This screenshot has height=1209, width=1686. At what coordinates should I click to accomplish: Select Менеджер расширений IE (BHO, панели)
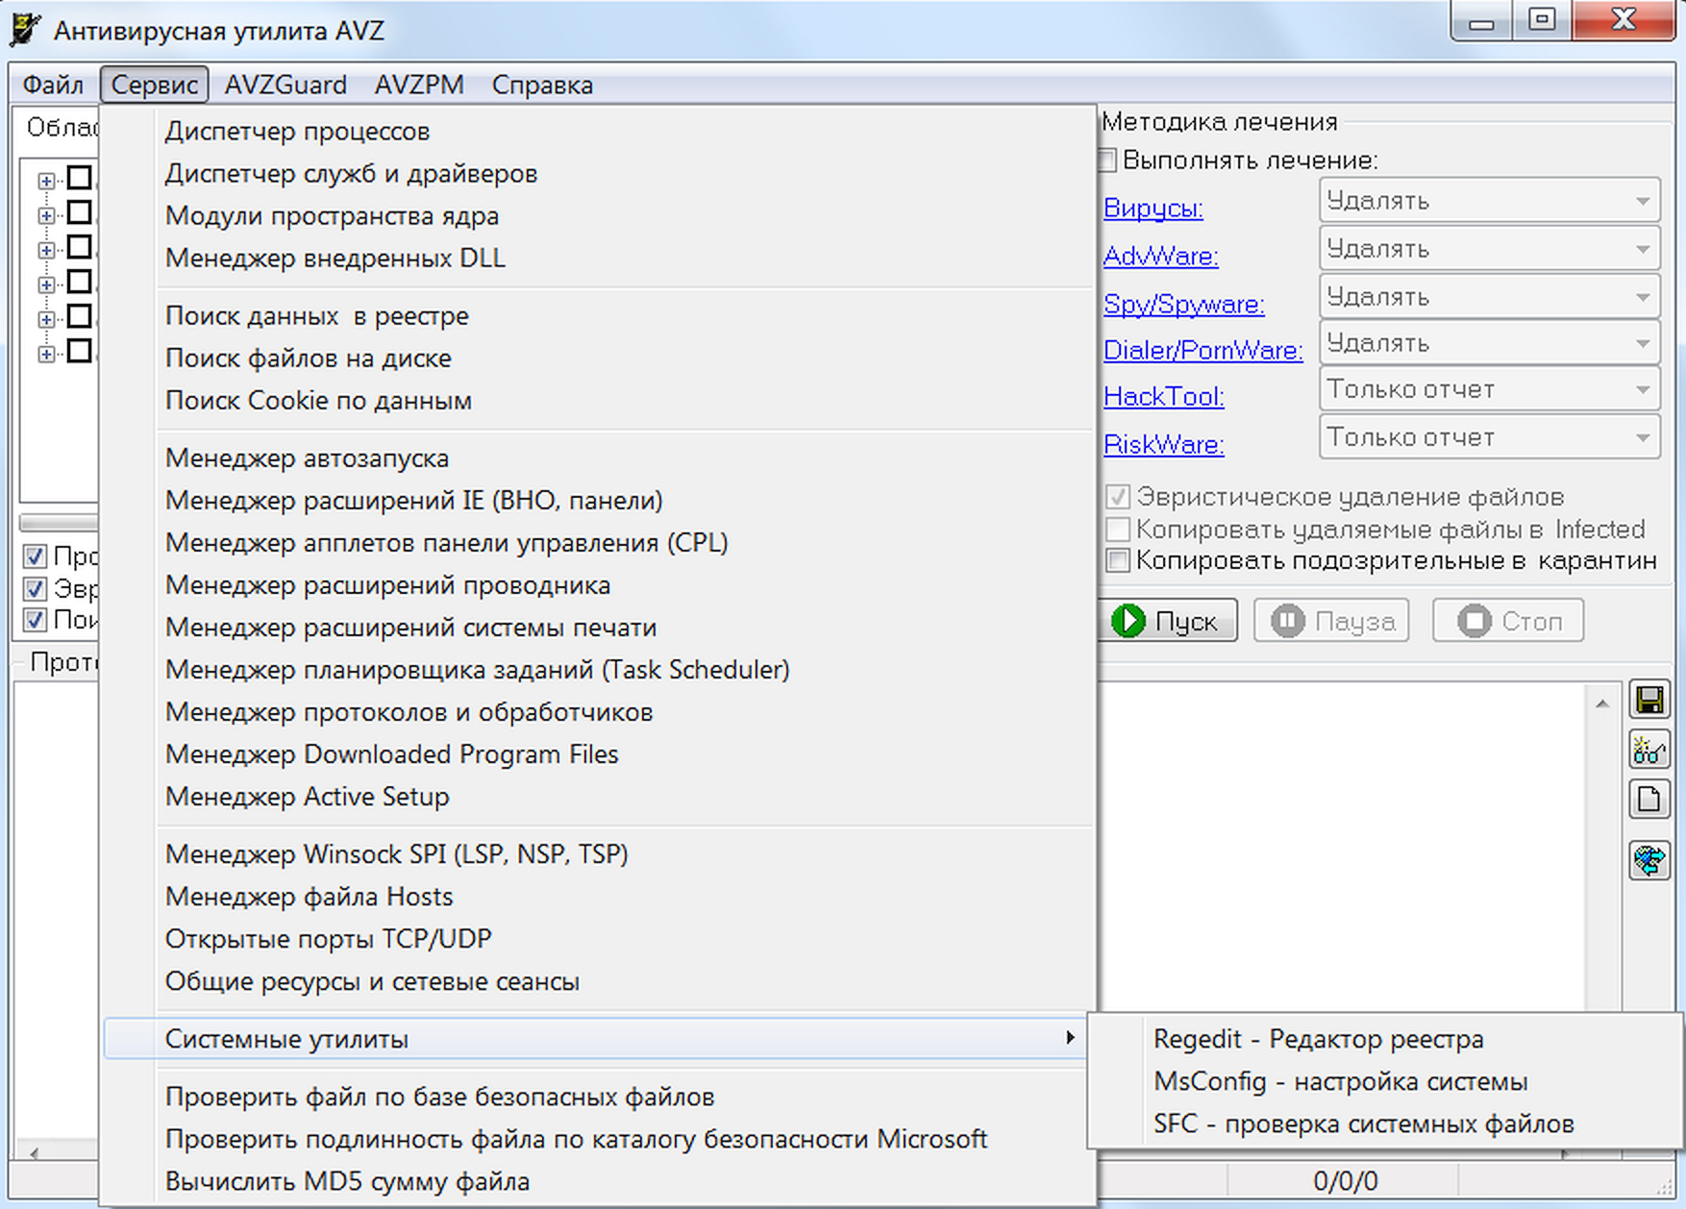coord(598,500)
